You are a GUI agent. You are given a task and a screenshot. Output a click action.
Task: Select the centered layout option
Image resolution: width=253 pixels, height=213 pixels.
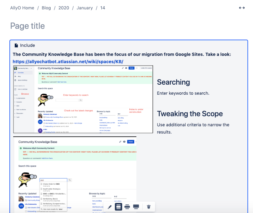tap(118, 207)
